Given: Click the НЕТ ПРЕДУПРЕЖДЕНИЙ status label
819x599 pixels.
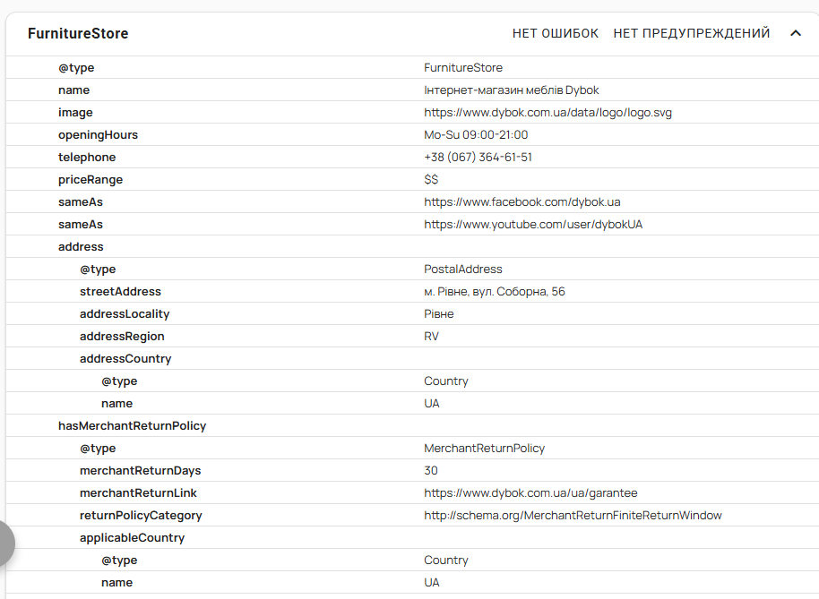Looking at the screenshot, I should pyautogui.click(x=692, y=33).
